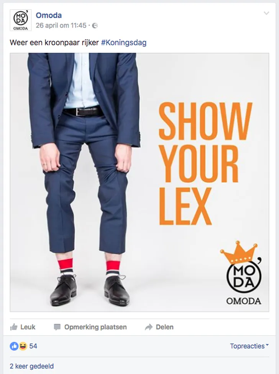Click Opmerking plaatsen to comment
This screenshot has width=279, height=374.
pyautogui.click(x=90, y=327)
